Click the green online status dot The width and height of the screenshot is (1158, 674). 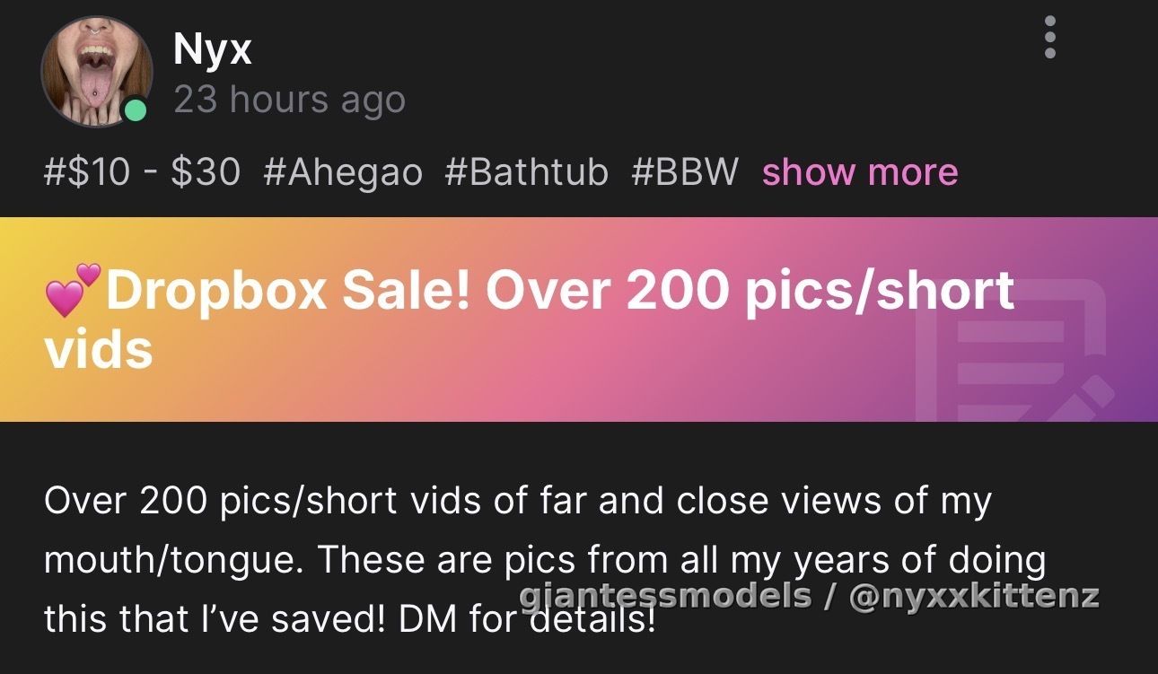[135, 111]
